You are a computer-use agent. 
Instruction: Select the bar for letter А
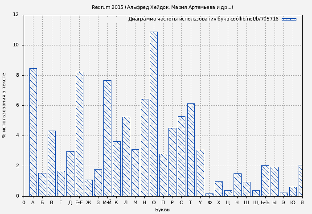tap(33, 132)
